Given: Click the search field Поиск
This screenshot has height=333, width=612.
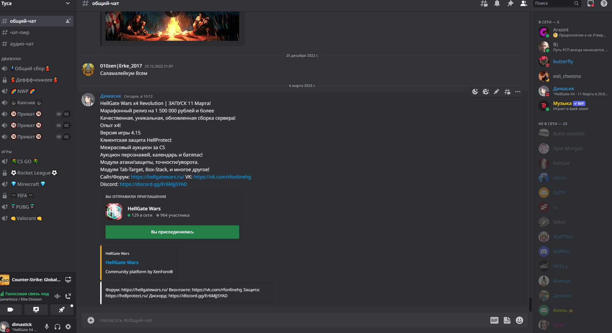Looking at the screenshot, I should (557, 3).
